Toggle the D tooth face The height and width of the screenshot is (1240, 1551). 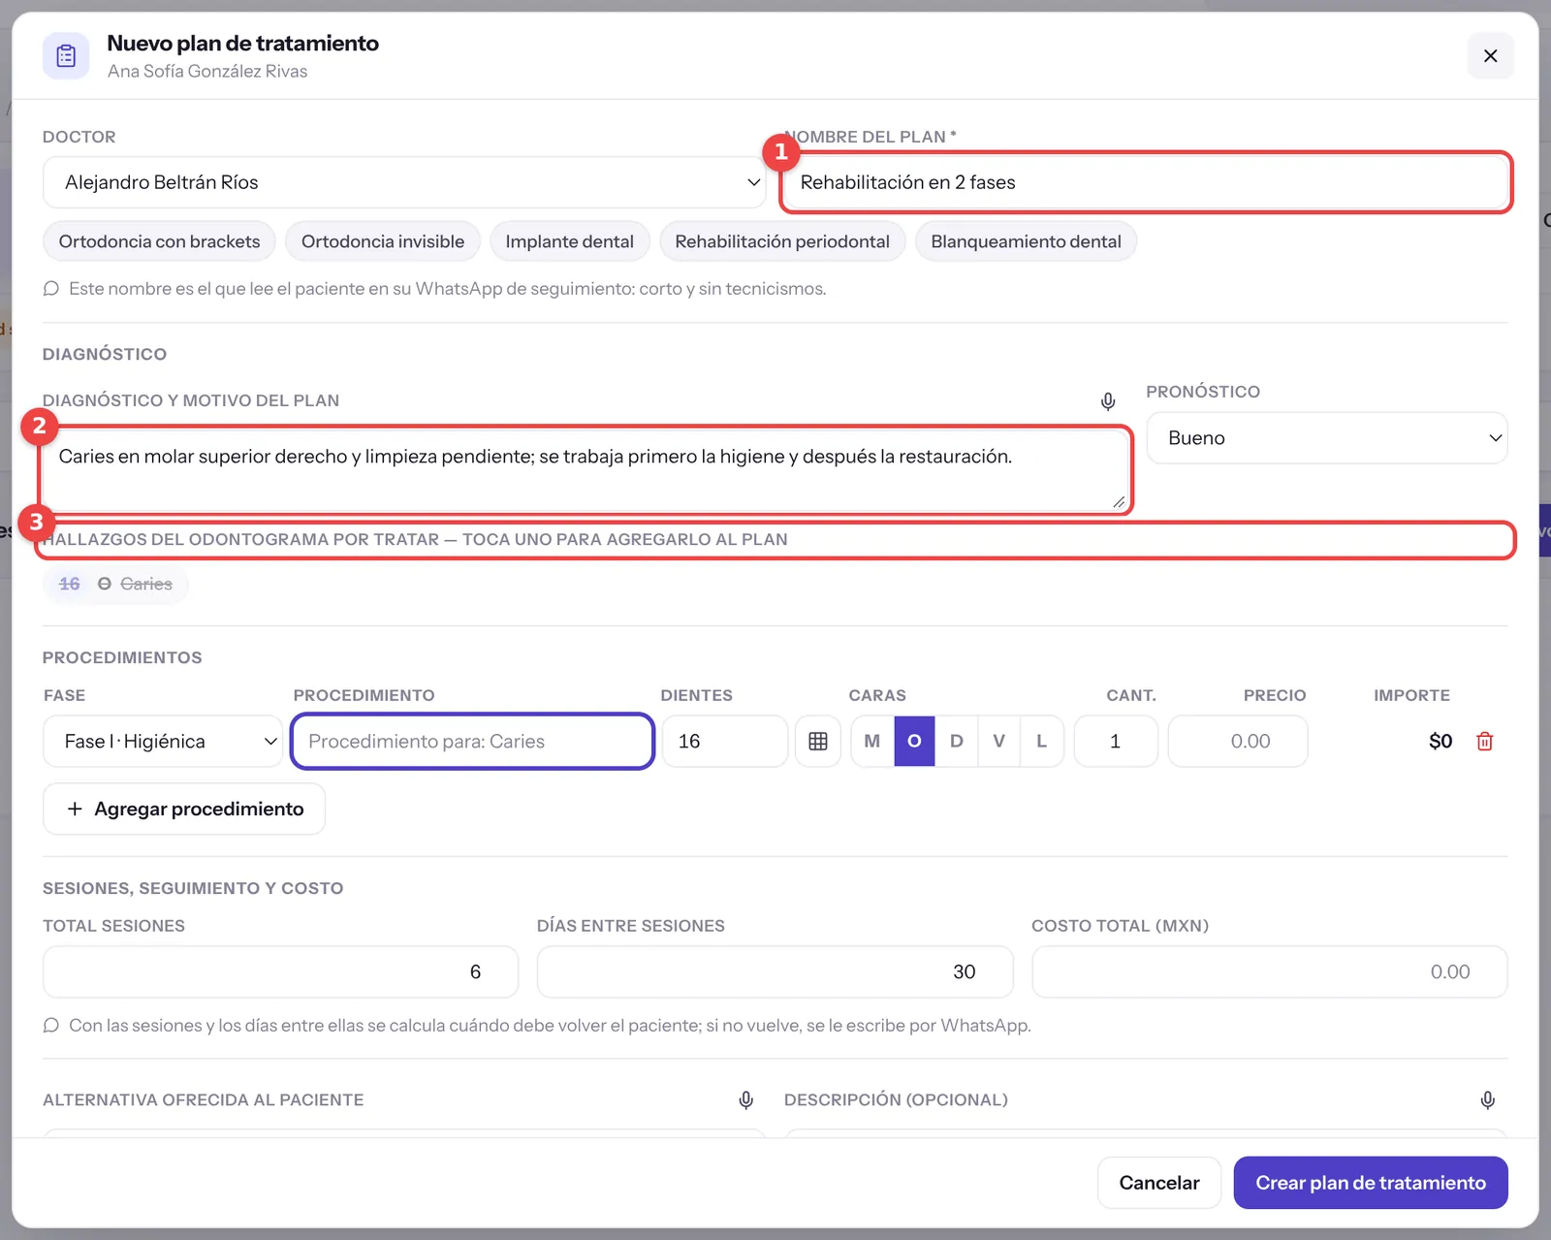pyautogui.click(x=957, y=742)
